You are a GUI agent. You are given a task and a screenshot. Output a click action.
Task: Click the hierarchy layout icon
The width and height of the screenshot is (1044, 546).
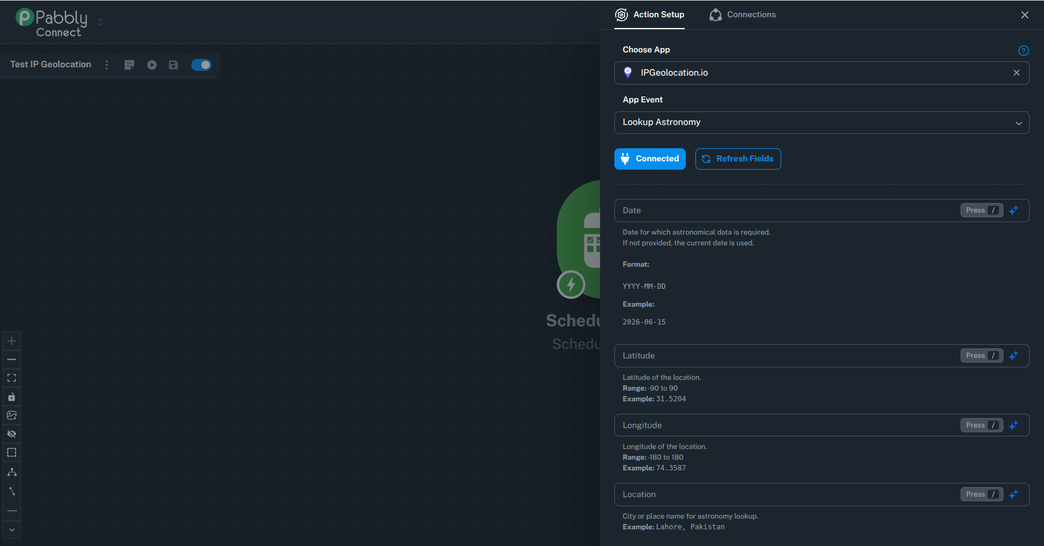11,472
